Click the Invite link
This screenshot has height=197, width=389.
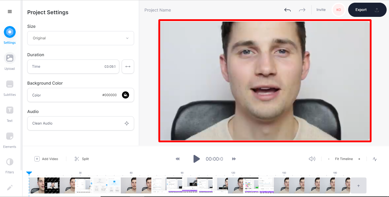(321, 10)
